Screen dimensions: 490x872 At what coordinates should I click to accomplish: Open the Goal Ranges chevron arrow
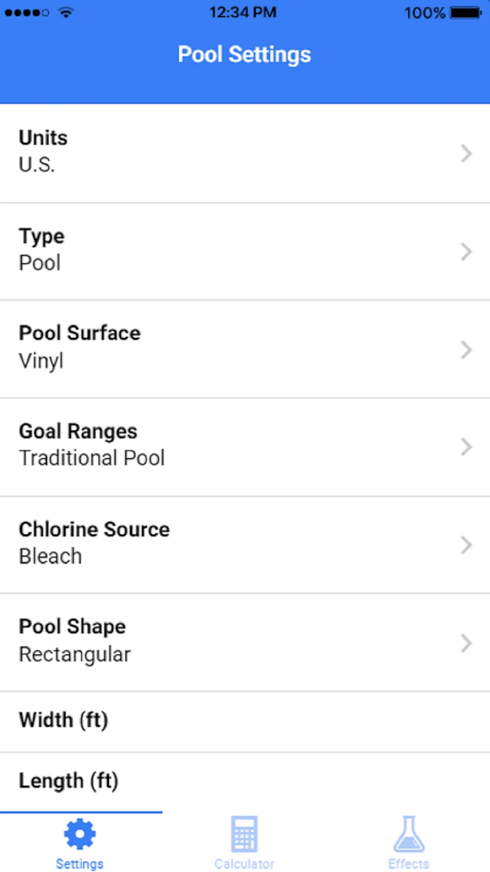pos(466,448)
